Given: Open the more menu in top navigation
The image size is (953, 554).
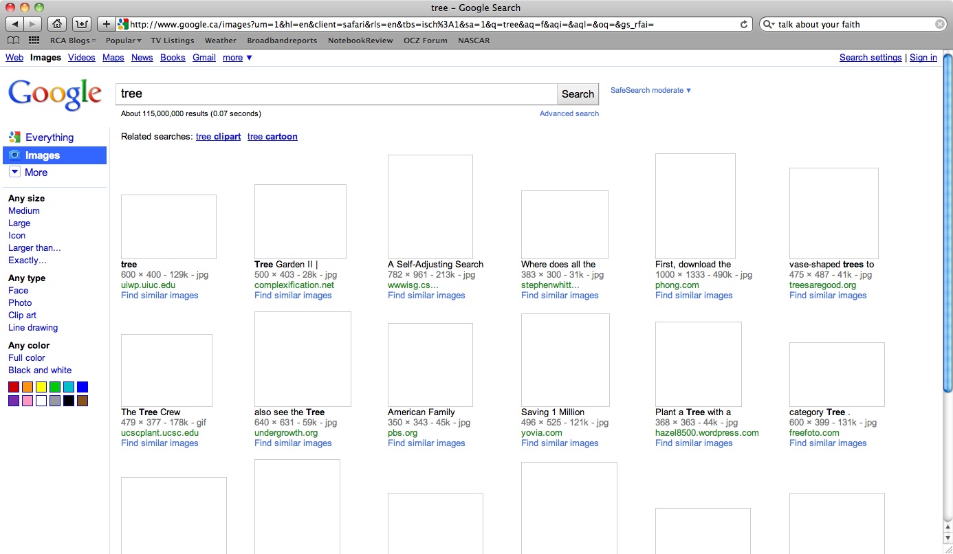Looking at the screenshot, I should point(237,58).
